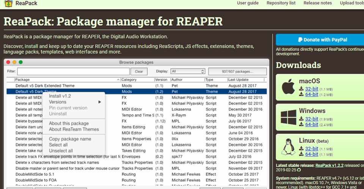Choose Unselect all in context menu
The width and height of the screenshot is (364, 189).
[x=61, y=150]
